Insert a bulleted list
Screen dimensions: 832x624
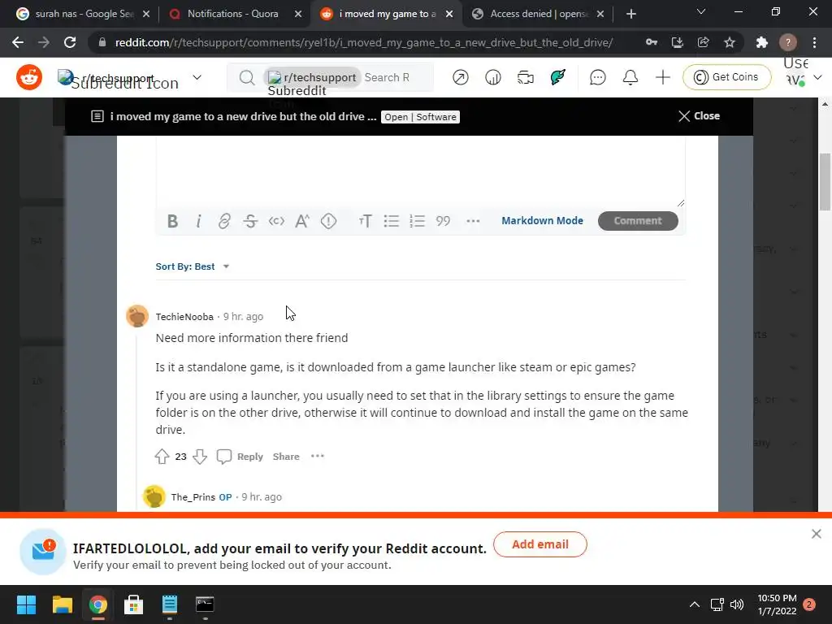tap(391, 221)
